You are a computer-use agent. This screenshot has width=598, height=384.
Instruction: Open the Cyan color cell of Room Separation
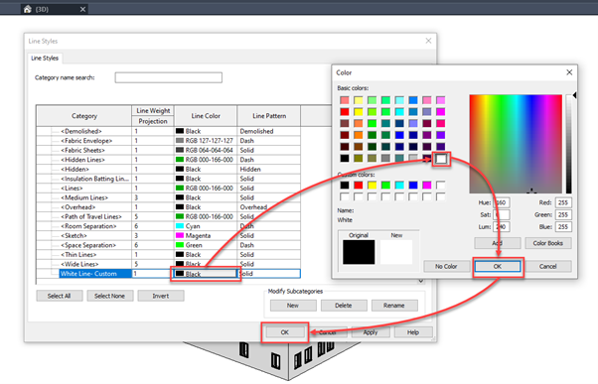pos(206,226)
